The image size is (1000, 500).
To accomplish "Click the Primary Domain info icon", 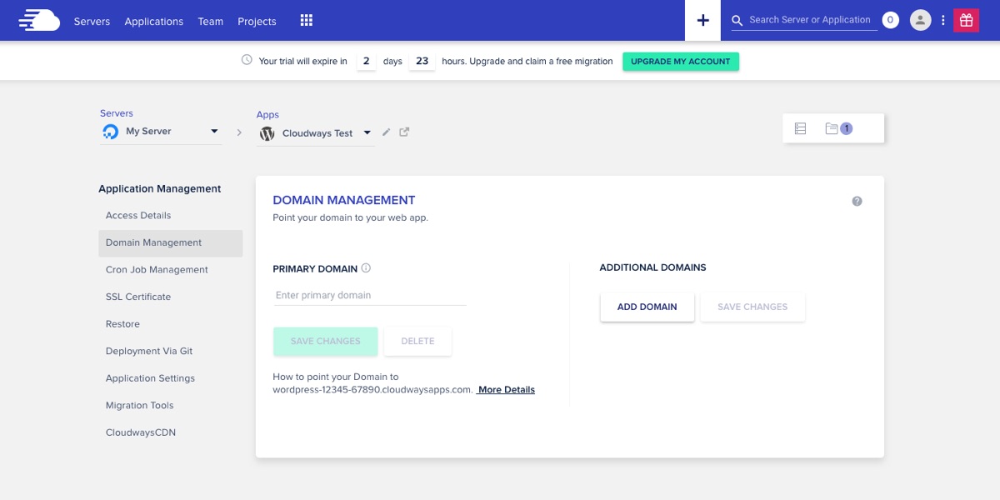I will [x=366, y=268].
